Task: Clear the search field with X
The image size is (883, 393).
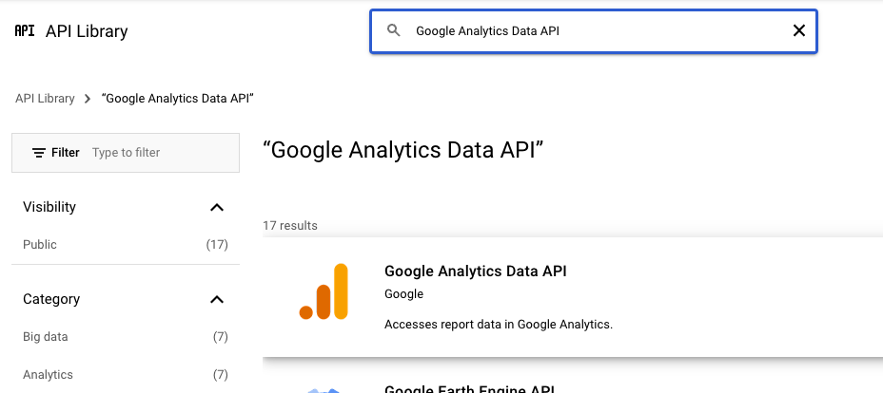Action: click(799, 31)
